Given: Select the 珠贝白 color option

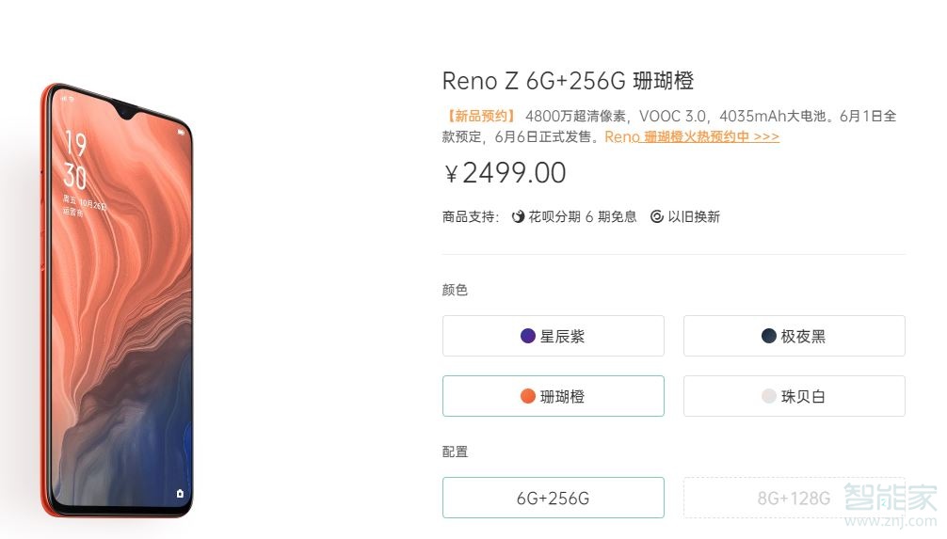Looking at the screenshot, I should [795, 396].
